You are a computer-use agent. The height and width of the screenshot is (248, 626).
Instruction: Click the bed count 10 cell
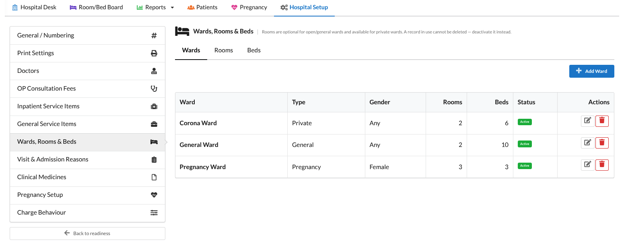490,145
